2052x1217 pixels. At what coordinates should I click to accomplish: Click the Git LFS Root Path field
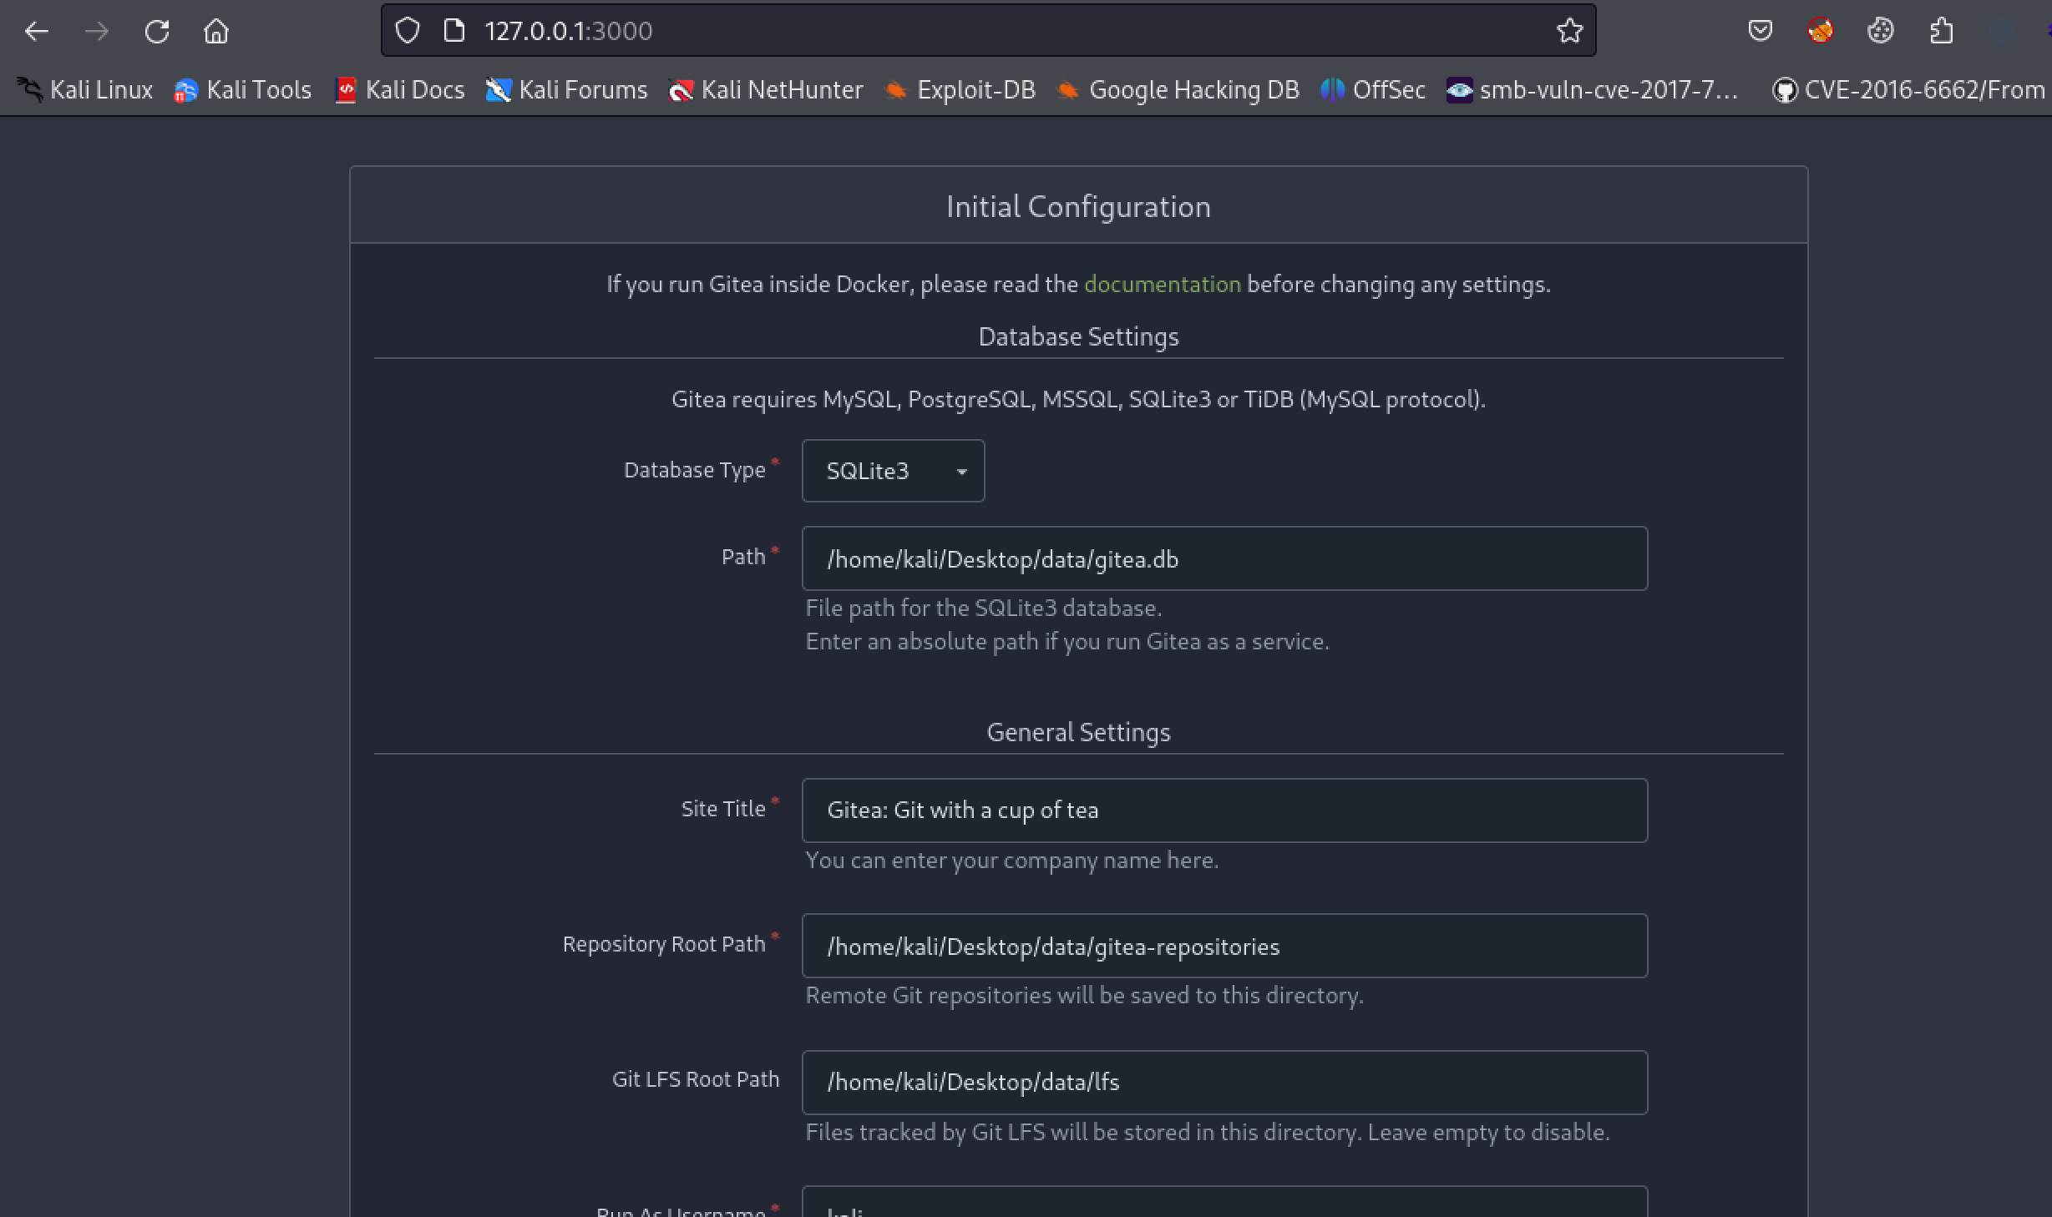click(1224, 1083)
